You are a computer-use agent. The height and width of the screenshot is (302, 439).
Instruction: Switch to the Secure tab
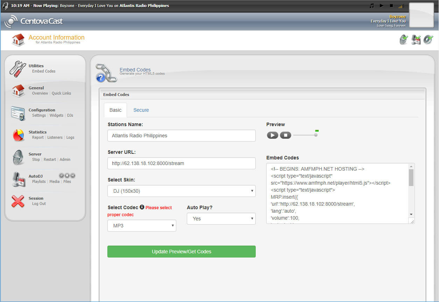point(141,110)
